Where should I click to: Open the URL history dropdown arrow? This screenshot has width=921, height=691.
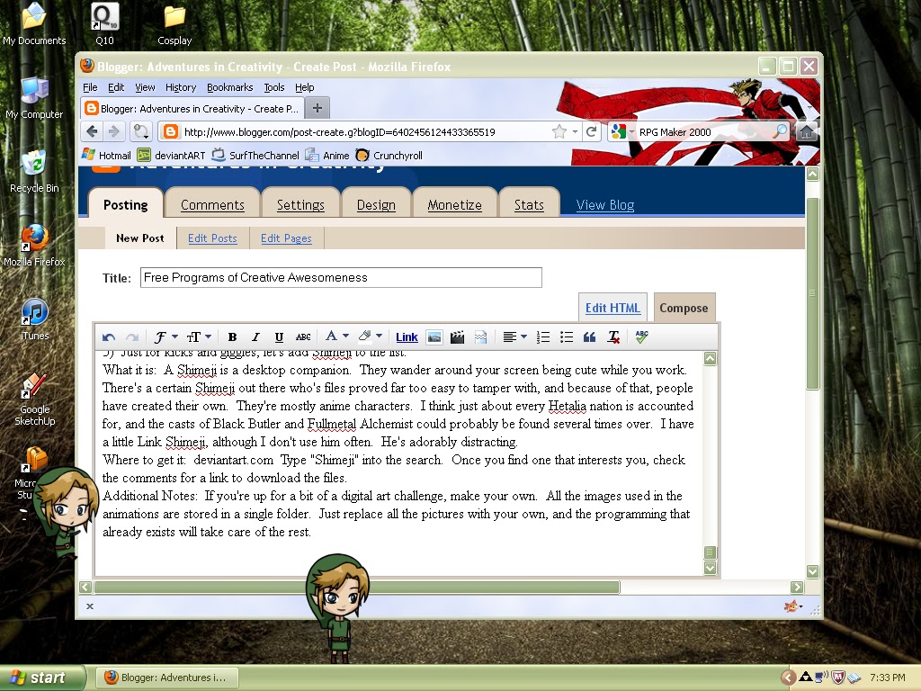click(x=575, y=131)
